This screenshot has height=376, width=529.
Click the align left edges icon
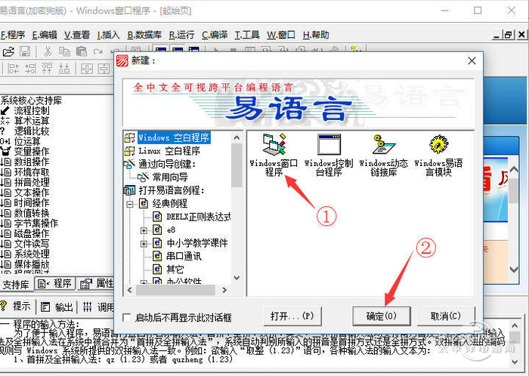[13, 69]
